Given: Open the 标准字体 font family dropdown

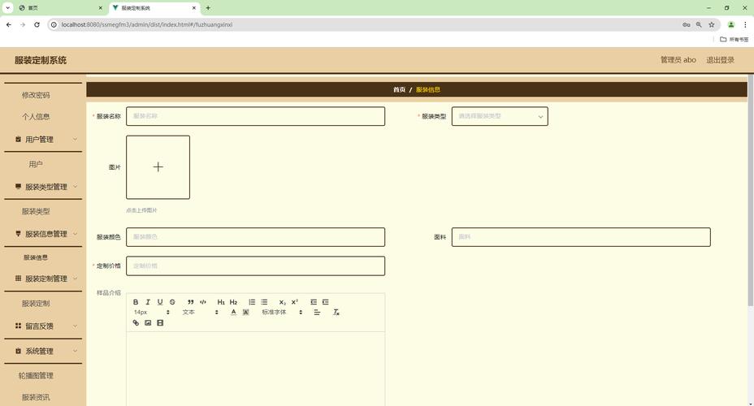Looking at the screenshot, I should (282, 313).
